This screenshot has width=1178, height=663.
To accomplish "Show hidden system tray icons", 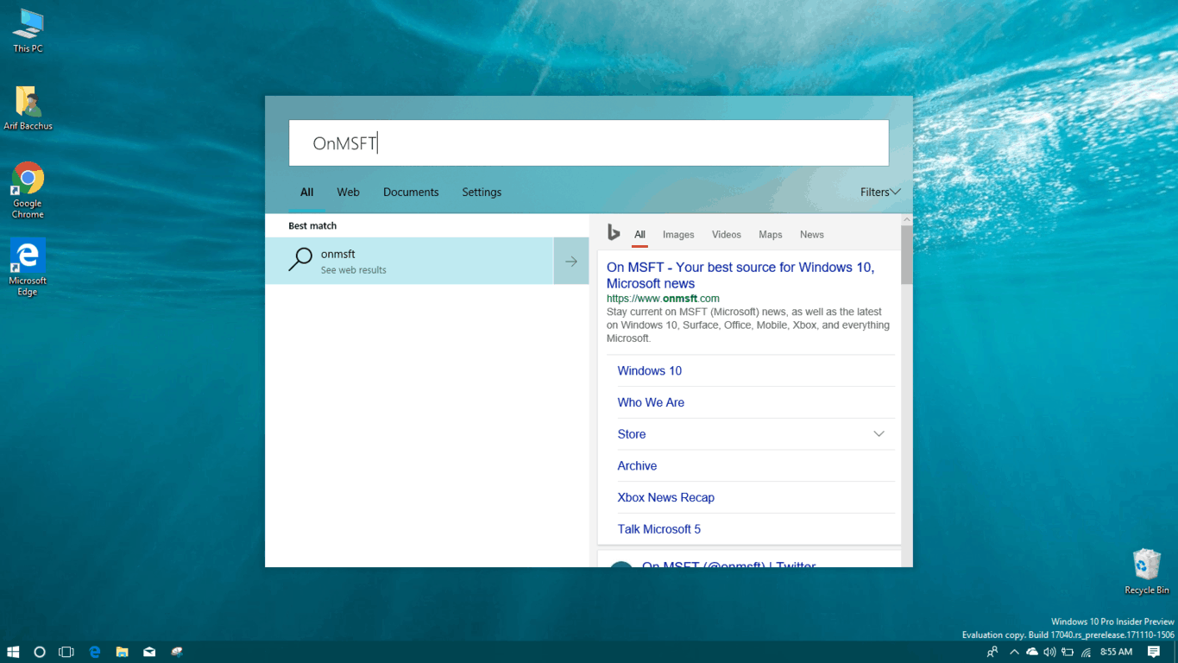I will pos(1014,652).
